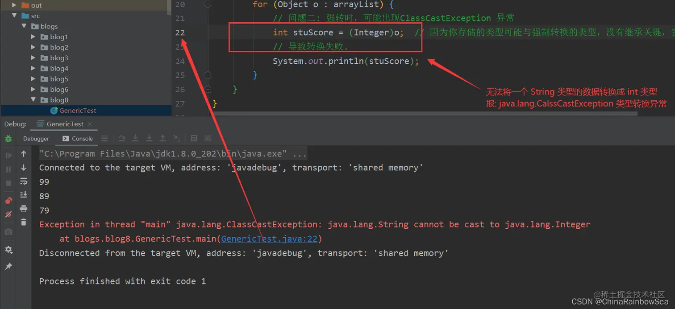Clear console with trash icon
675x309 pixels.
pos(24,222)
